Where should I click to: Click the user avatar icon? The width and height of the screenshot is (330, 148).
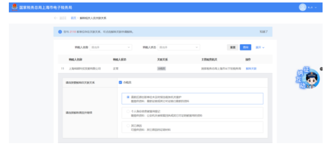[x=302, y=7]
